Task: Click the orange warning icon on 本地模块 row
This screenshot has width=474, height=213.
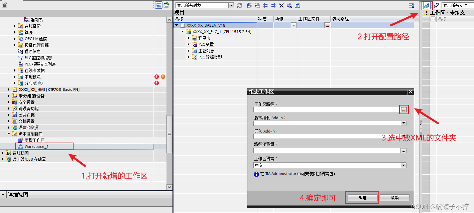Action: point(163,77)
